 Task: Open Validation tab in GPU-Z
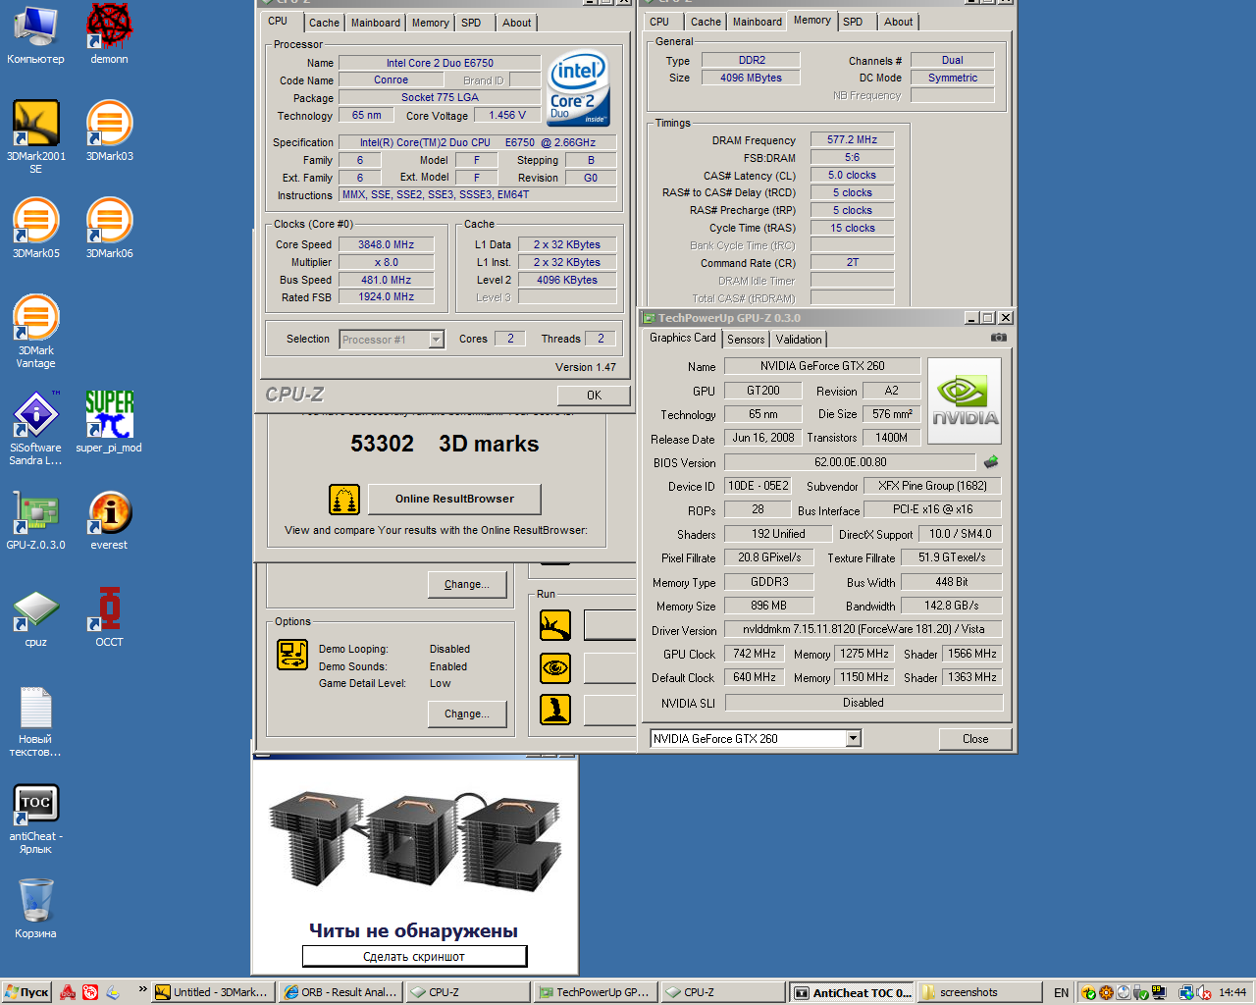[799, 340]
